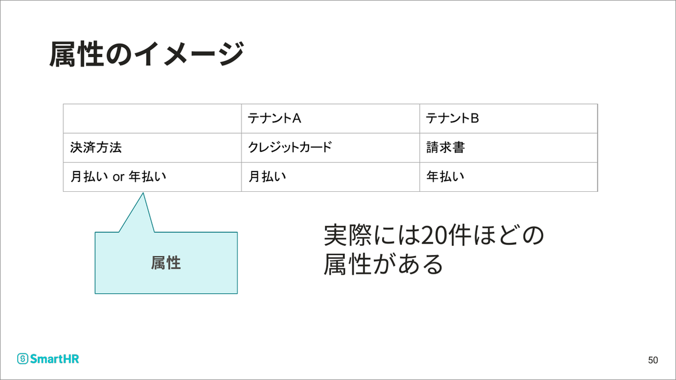Click the SmartHR brand text
676x380 pixels.
pyautogui.click(x=55, y=359)
